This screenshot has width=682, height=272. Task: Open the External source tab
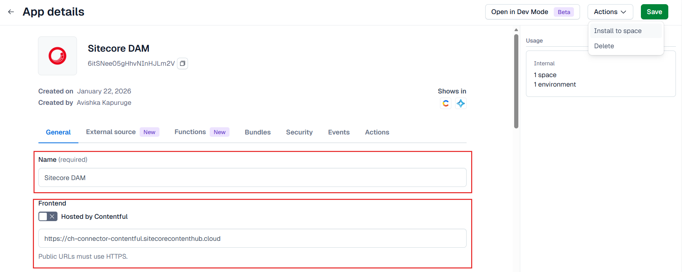coord(123,132)
